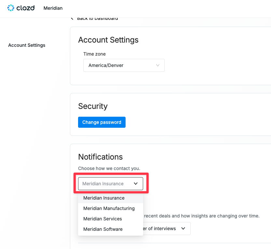This screenshot has height=249, width=271.
Task: Pick Meridian Services in the dropdown list
Action: point(102,219)
